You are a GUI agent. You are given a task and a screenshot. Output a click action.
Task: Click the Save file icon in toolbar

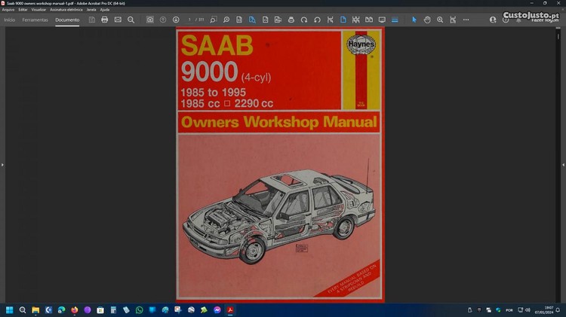(x=91, y=20)
